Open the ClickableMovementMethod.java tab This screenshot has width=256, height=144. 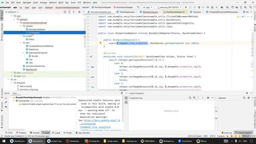point(223,12)
